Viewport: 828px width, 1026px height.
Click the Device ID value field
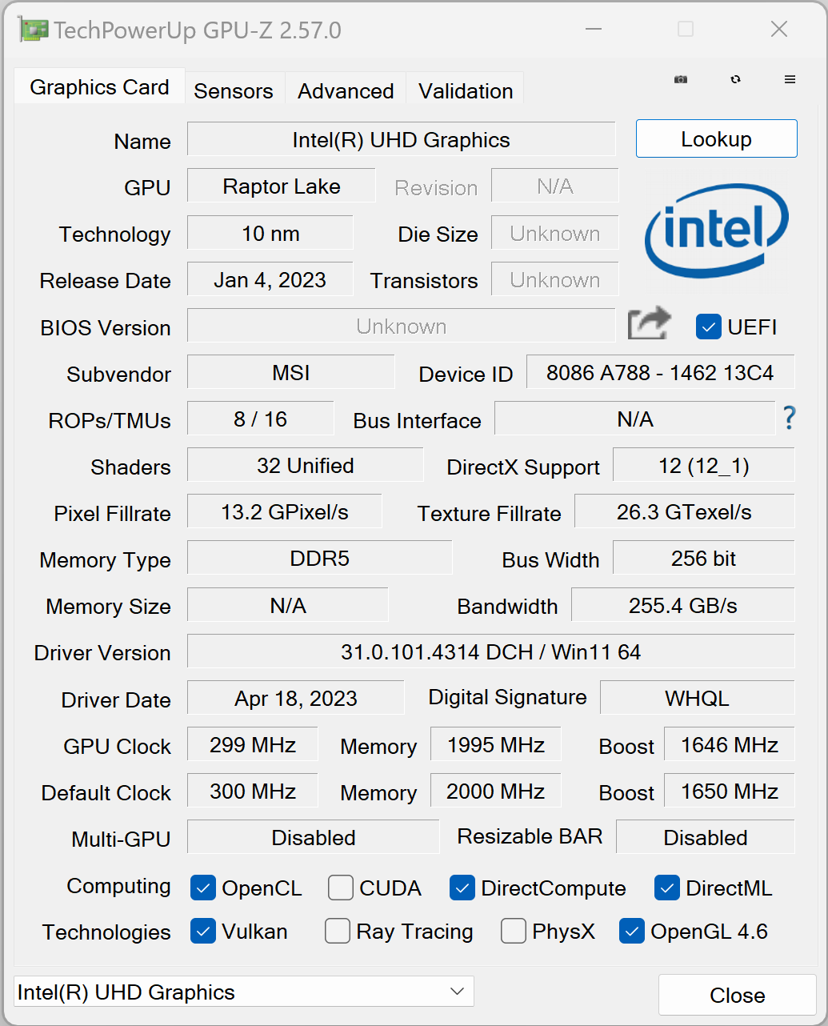660,372
